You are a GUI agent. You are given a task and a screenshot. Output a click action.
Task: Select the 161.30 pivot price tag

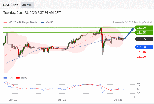coord(144,47)
